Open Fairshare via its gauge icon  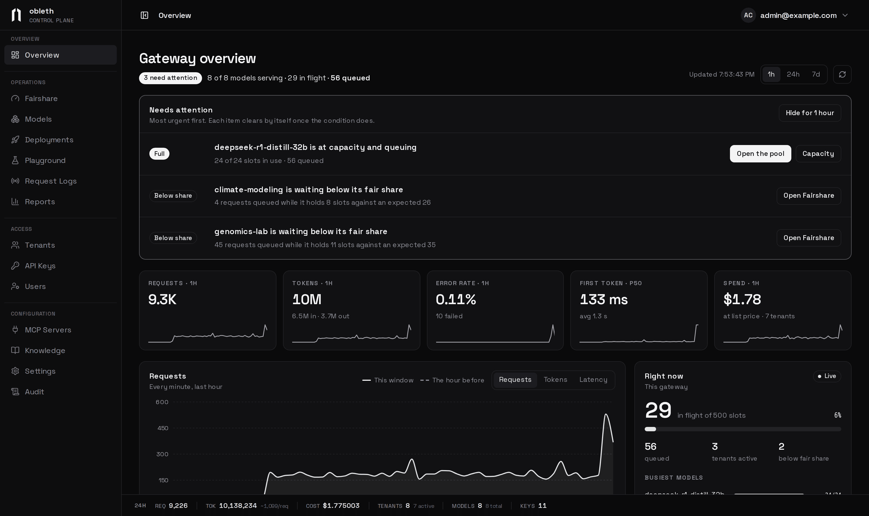(15, 98)
